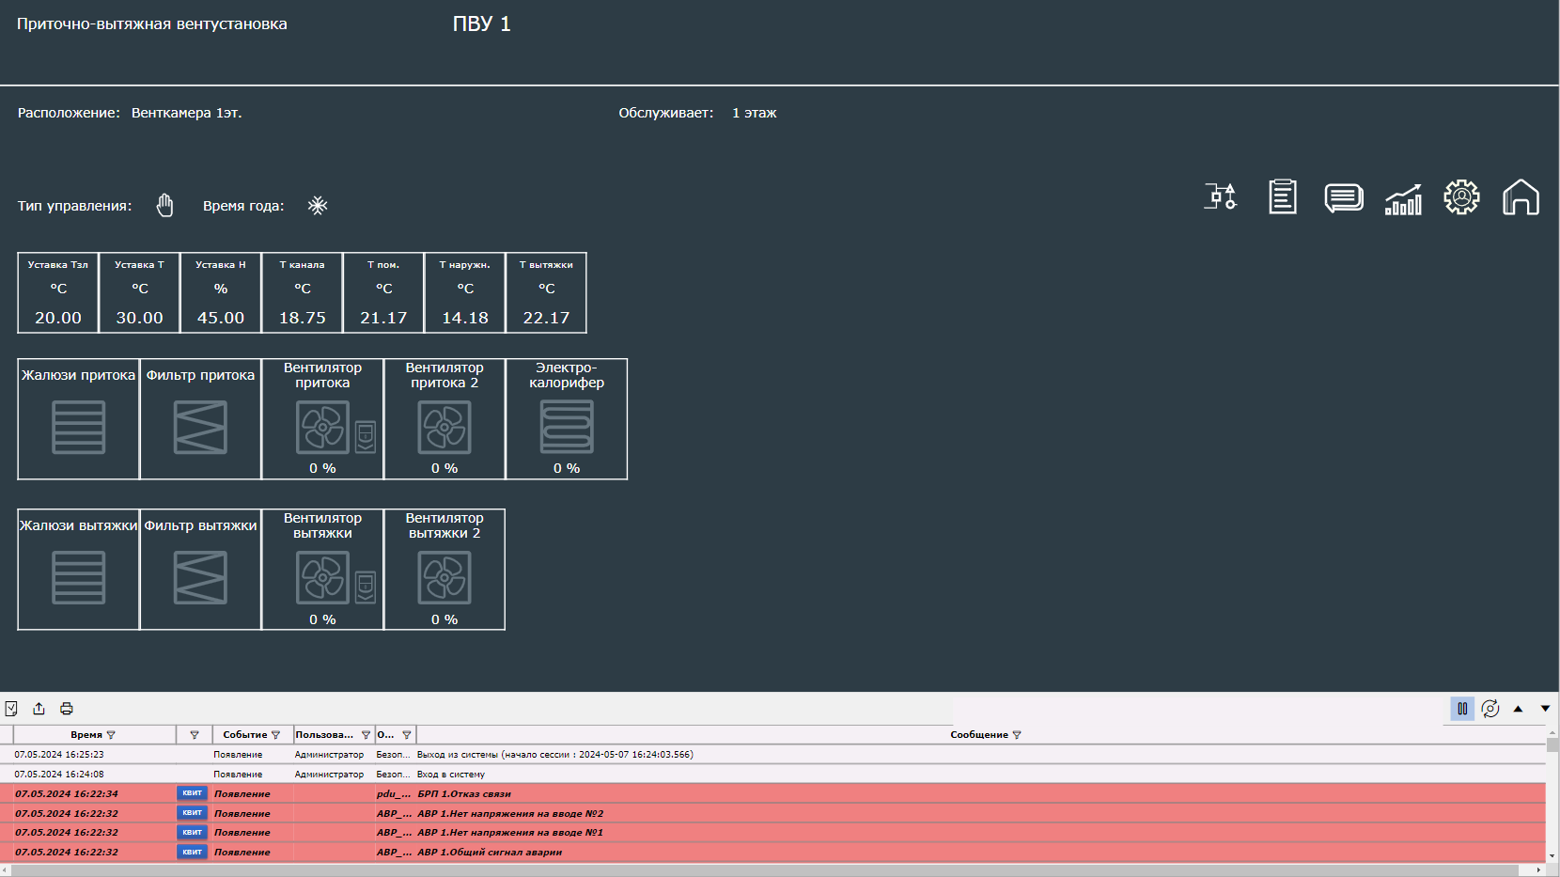Toggle the pause button in event log
The image size is (1560, 877).
pos(1462,709)
